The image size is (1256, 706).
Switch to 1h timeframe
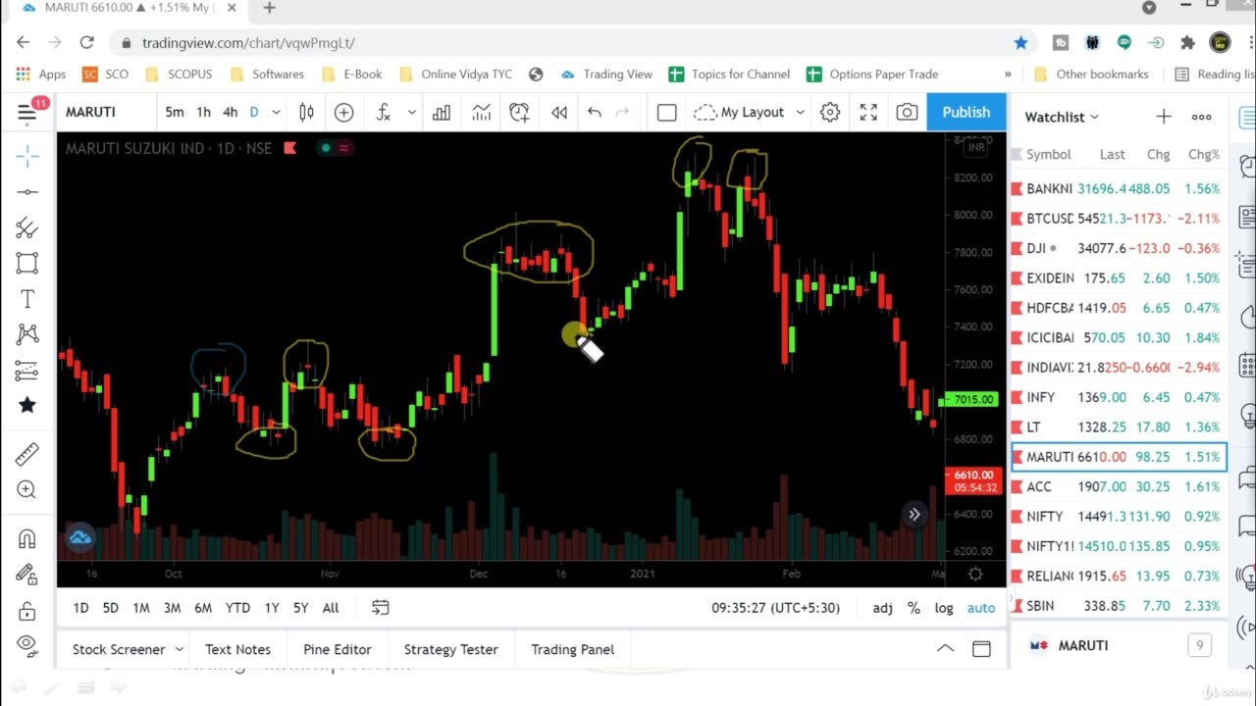coord(203,112)
